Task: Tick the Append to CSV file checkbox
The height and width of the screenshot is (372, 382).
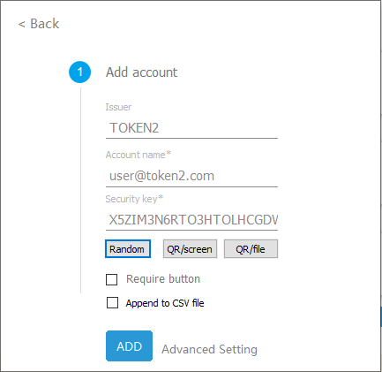Action: pos(112,303)
